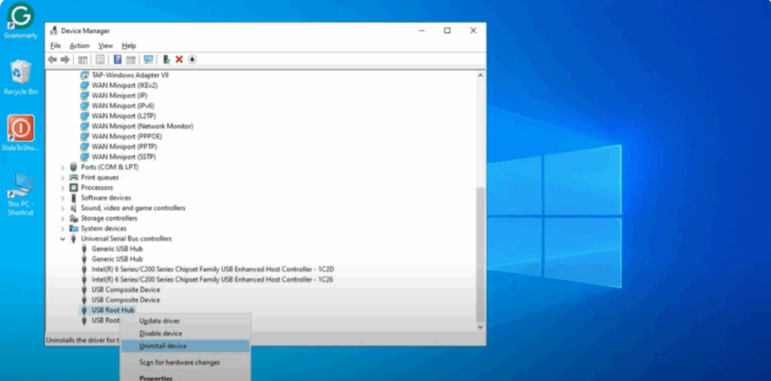
Task: Expand the Print queues node
Action: pos(62,178)
